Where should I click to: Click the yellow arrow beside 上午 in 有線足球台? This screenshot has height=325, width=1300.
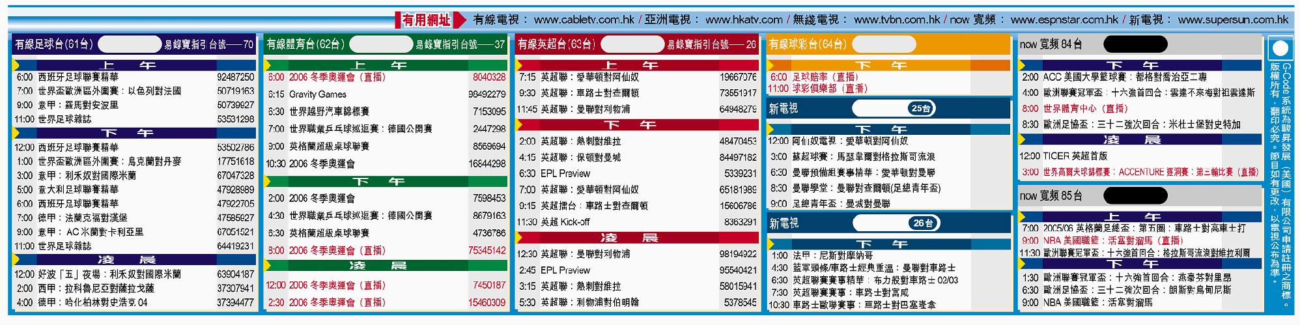tap(16, 65)
